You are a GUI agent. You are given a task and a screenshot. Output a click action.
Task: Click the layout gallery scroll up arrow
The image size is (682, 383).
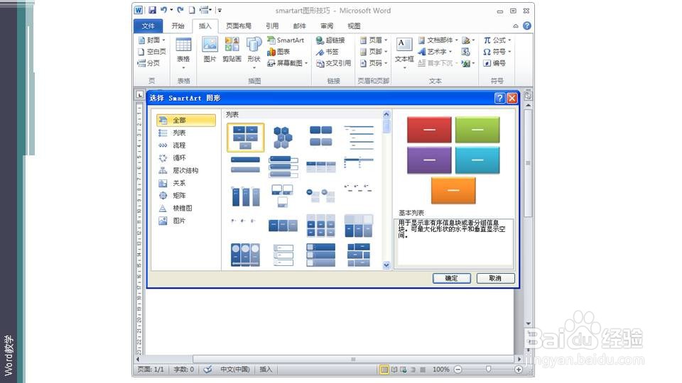(x=386, y=114)
